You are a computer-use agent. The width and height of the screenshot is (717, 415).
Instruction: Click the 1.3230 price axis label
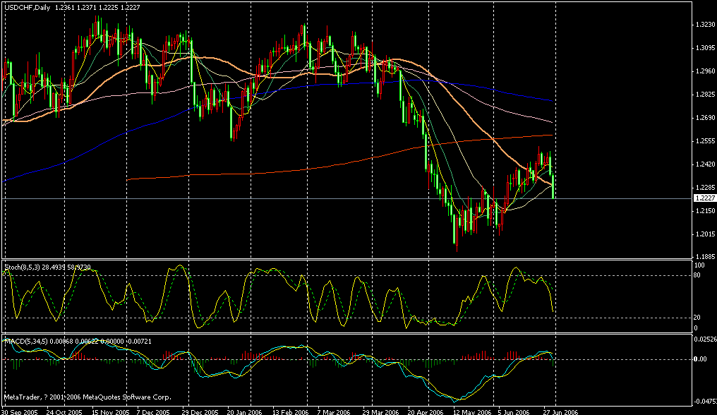(705, 25)
